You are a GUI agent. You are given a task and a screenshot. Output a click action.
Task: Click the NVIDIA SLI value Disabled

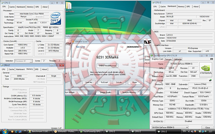(189, 121)
